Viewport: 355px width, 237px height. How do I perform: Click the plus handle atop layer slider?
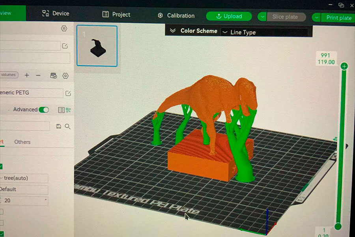tap(344, 66)
